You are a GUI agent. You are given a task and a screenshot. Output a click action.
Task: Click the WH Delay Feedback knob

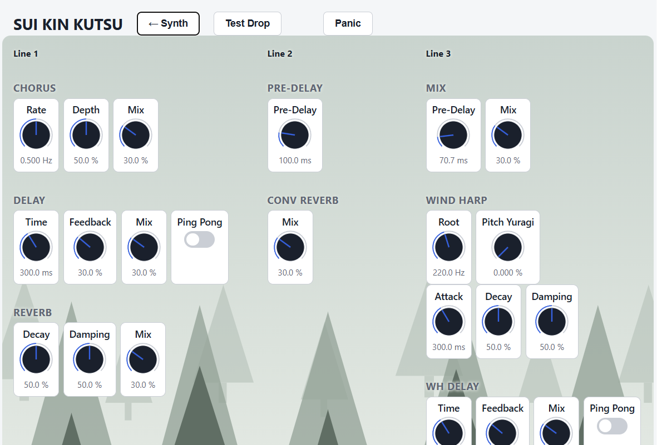[502, 432]
